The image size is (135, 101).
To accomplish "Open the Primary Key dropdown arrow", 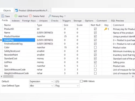I will (65, 16).
